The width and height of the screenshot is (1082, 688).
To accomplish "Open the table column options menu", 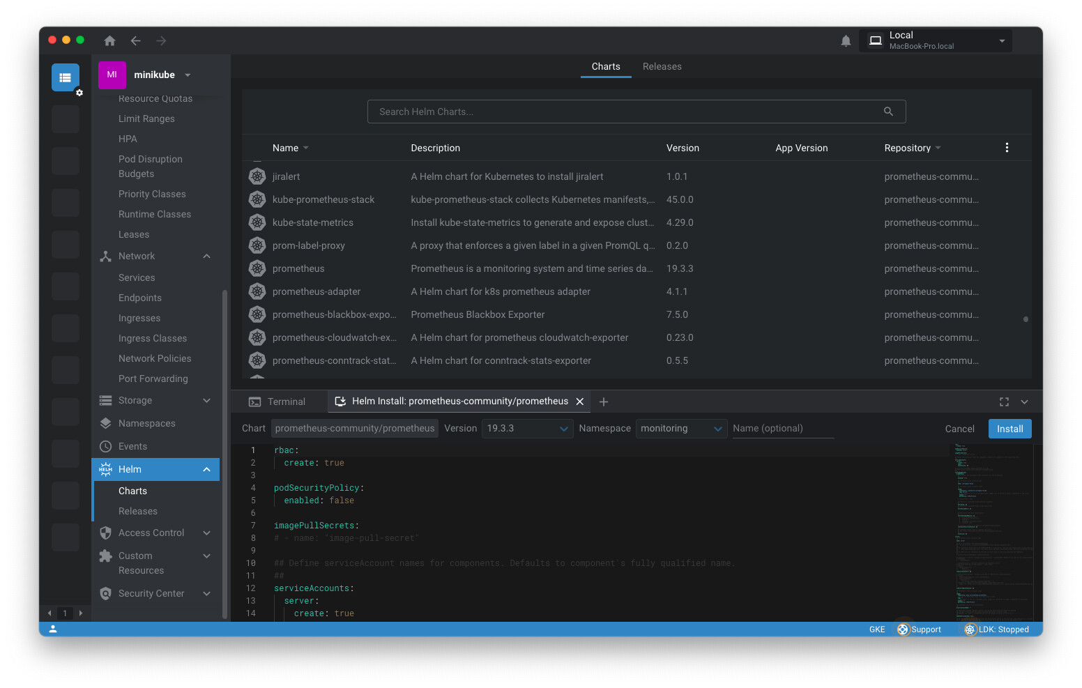I will coord(1007,148).
